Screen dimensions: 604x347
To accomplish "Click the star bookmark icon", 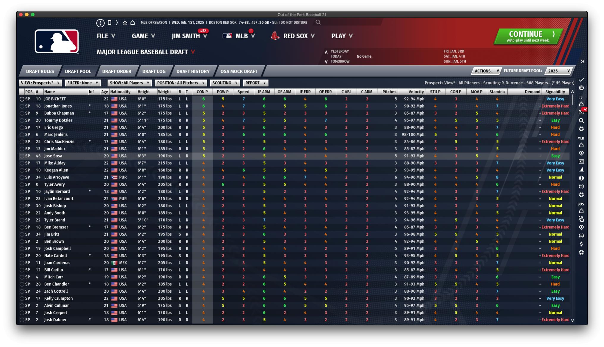I will (x=125, y=23).
